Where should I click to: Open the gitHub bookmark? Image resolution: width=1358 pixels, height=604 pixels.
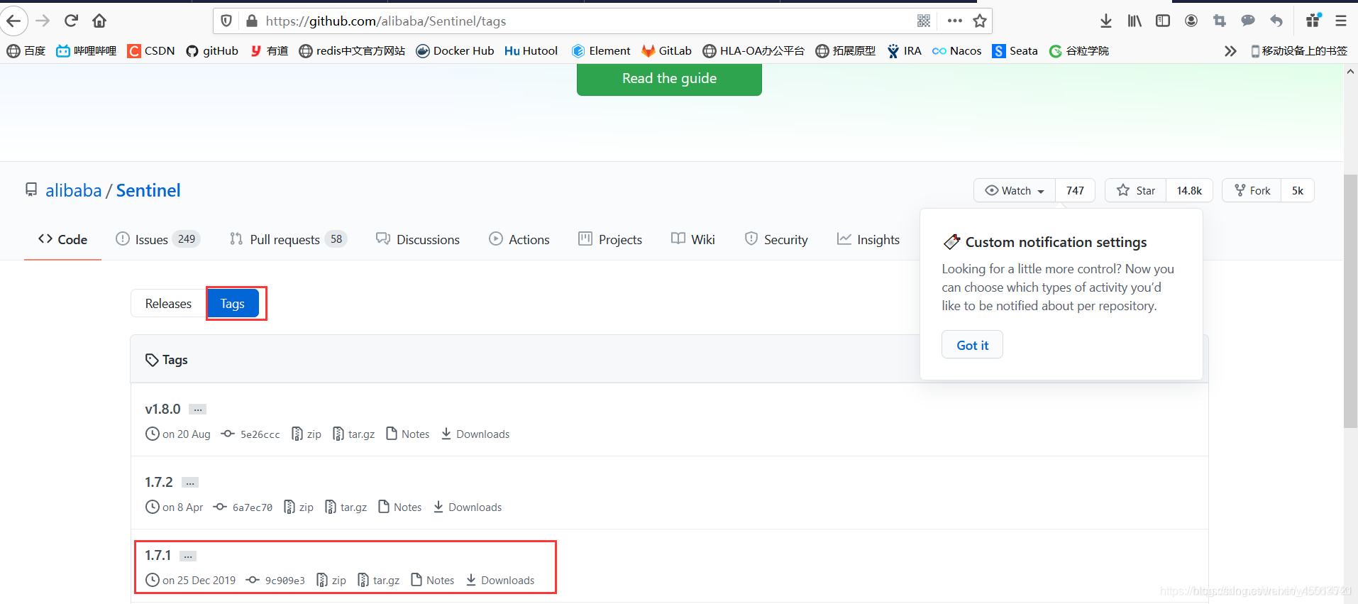click(212, 51)
